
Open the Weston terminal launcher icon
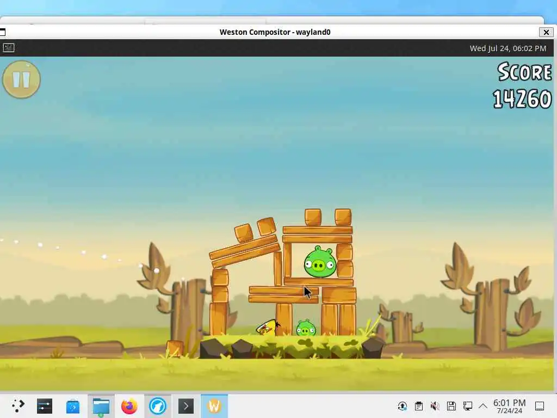[x=9, y=48]
